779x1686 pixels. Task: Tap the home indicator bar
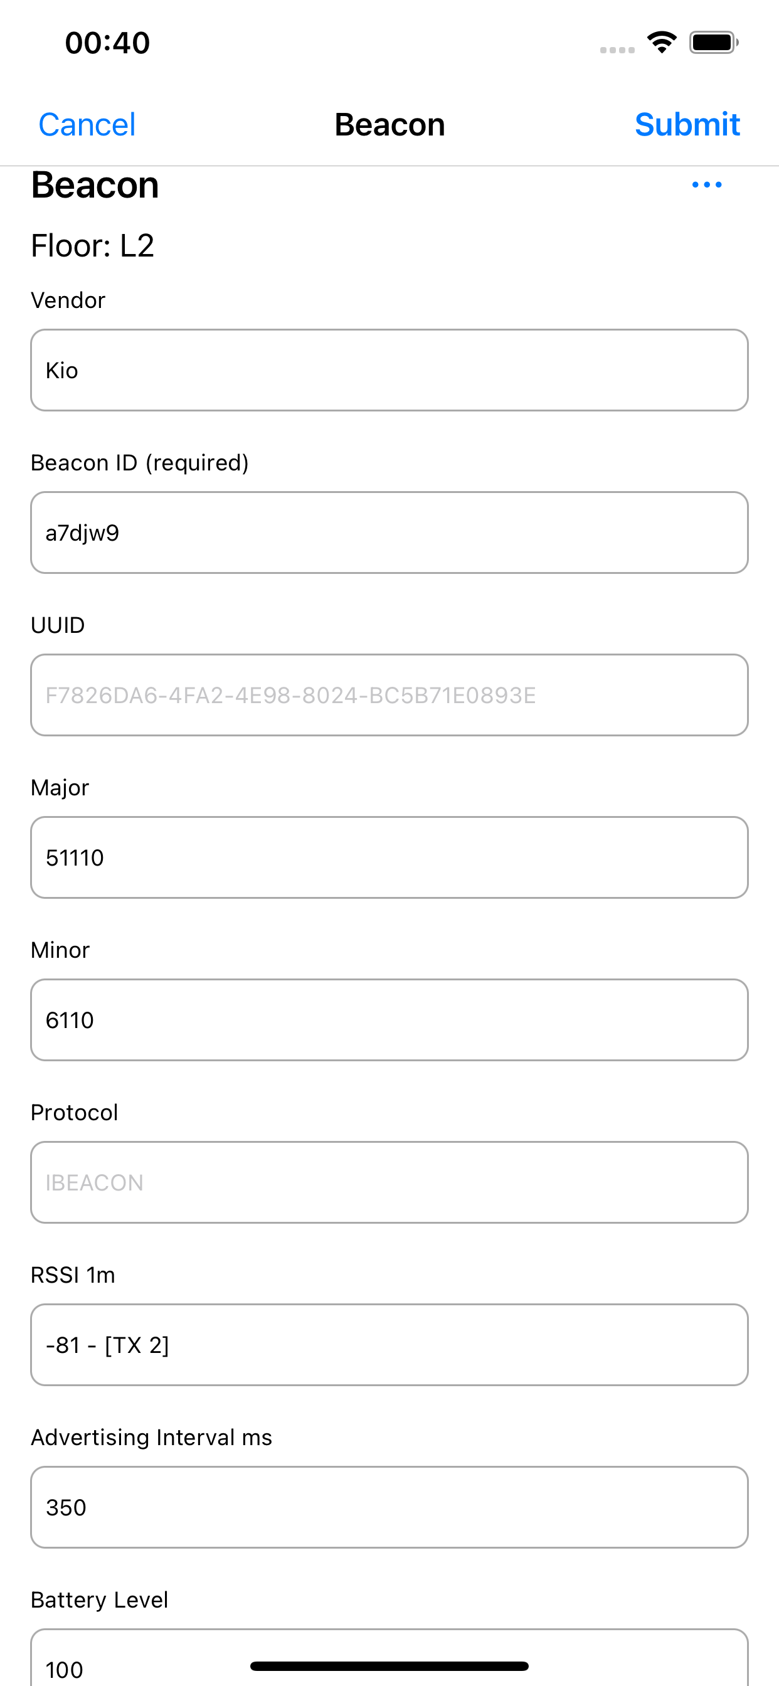point(389,1666)
